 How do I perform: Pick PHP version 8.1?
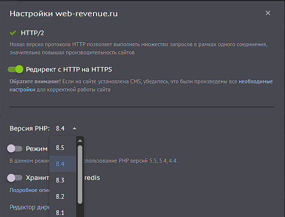point(62,211)
